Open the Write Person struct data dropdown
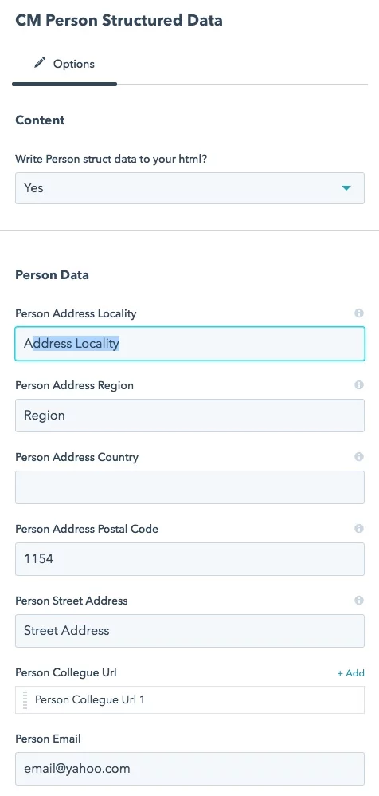This screenshot has width=379, height=796. tap(189, 188)
